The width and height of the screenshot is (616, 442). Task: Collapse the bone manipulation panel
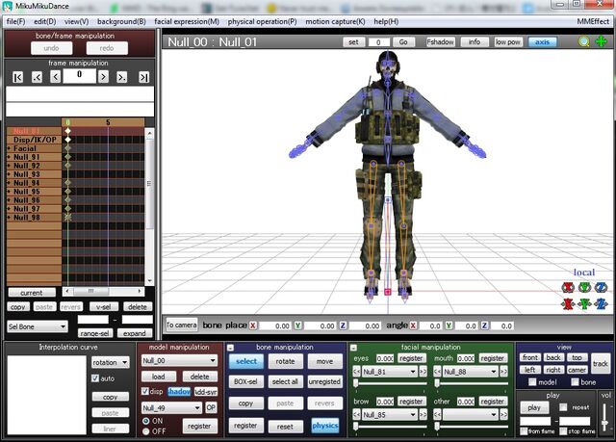[x=231, y=348]
